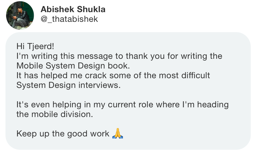Click the word "thank" in the message

click(137, 56)
